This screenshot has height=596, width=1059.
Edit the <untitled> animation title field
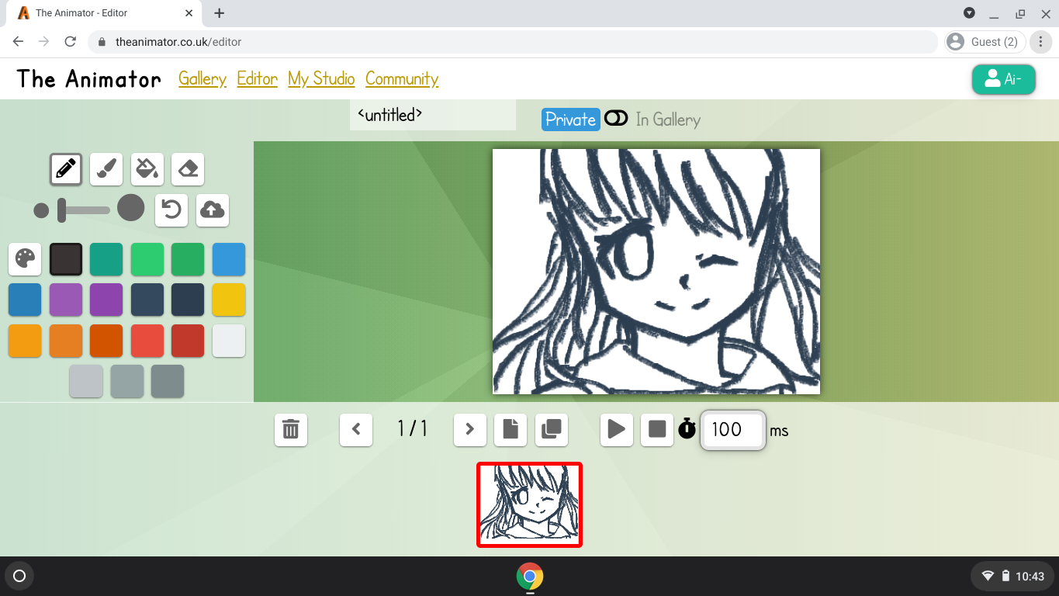pyautogui.click(x=433, y=115)
